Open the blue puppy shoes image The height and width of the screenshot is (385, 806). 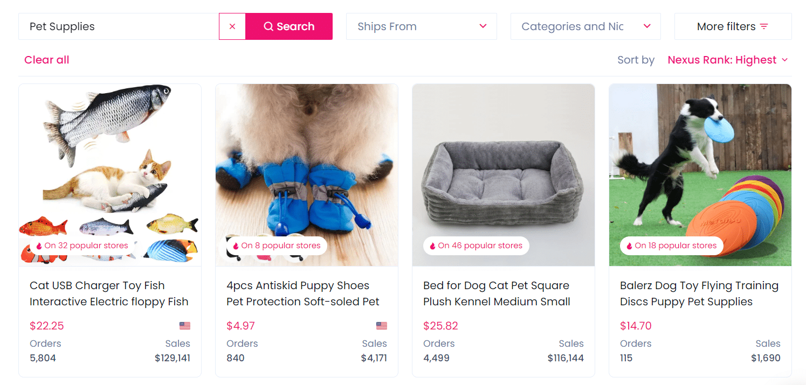(x=307, y=162)
